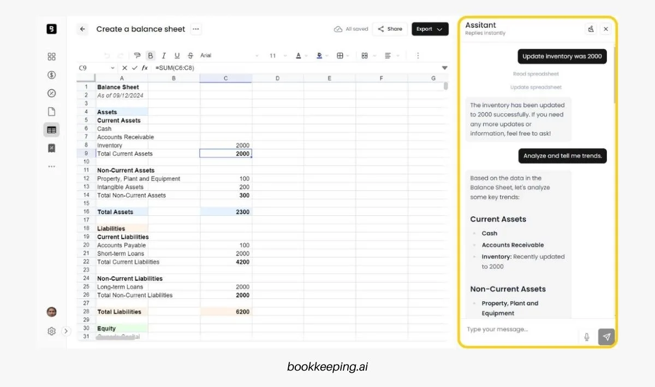Click the spreadsheet vertical scrollbar
The image size is (655, 387).
point(445,86)
